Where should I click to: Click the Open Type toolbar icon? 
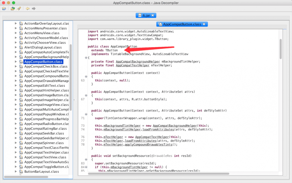[13, 8]
